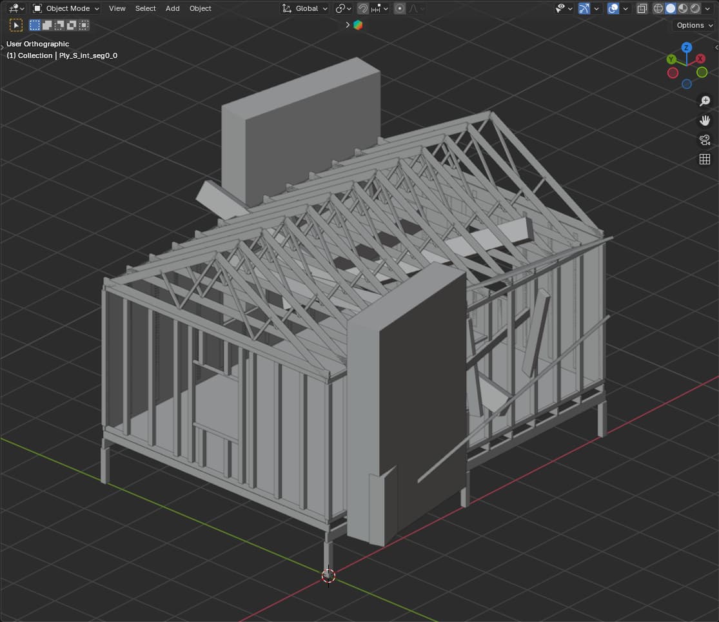Toggle X-ray mode
The image size is (719, 622).
coord(642,8)
